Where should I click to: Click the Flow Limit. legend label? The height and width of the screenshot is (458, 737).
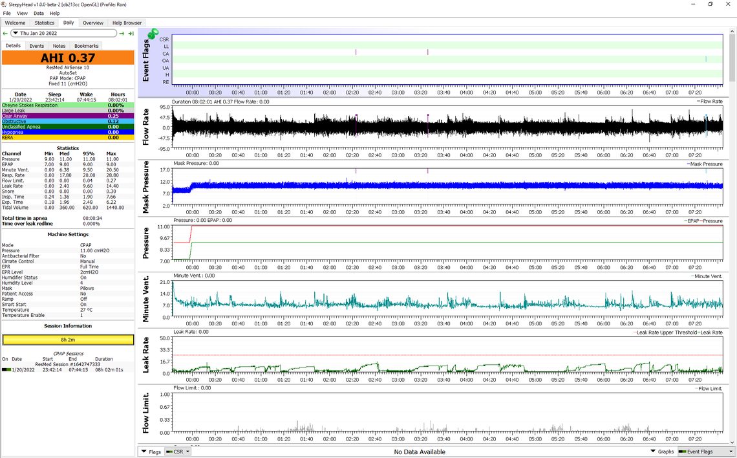tap(709, 389)
